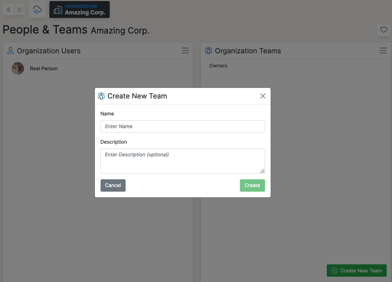Open the Amazing Corp organization switcher

click(79, 10)
